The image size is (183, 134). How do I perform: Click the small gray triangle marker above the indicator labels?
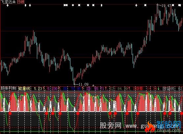pos(93,85)
